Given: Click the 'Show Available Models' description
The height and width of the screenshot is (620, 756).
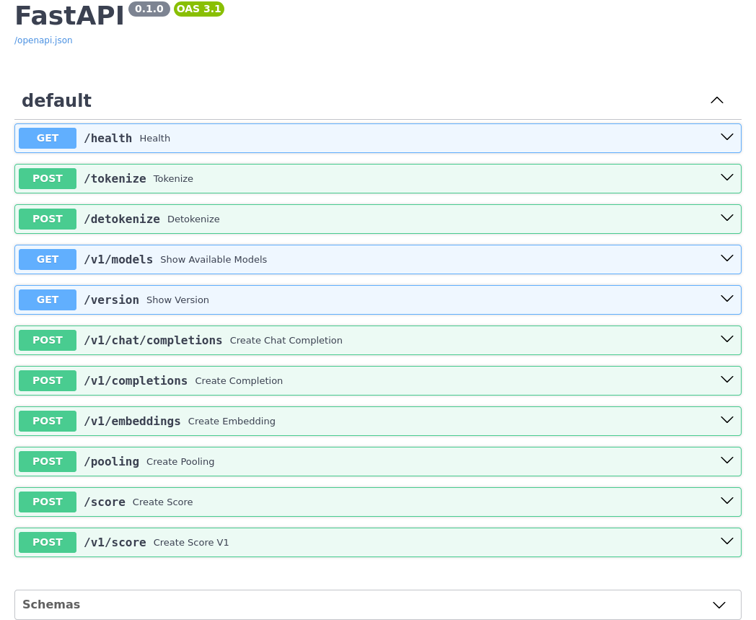Looking at the screenshot, I should pyautogui.click(x=214, y=260).
